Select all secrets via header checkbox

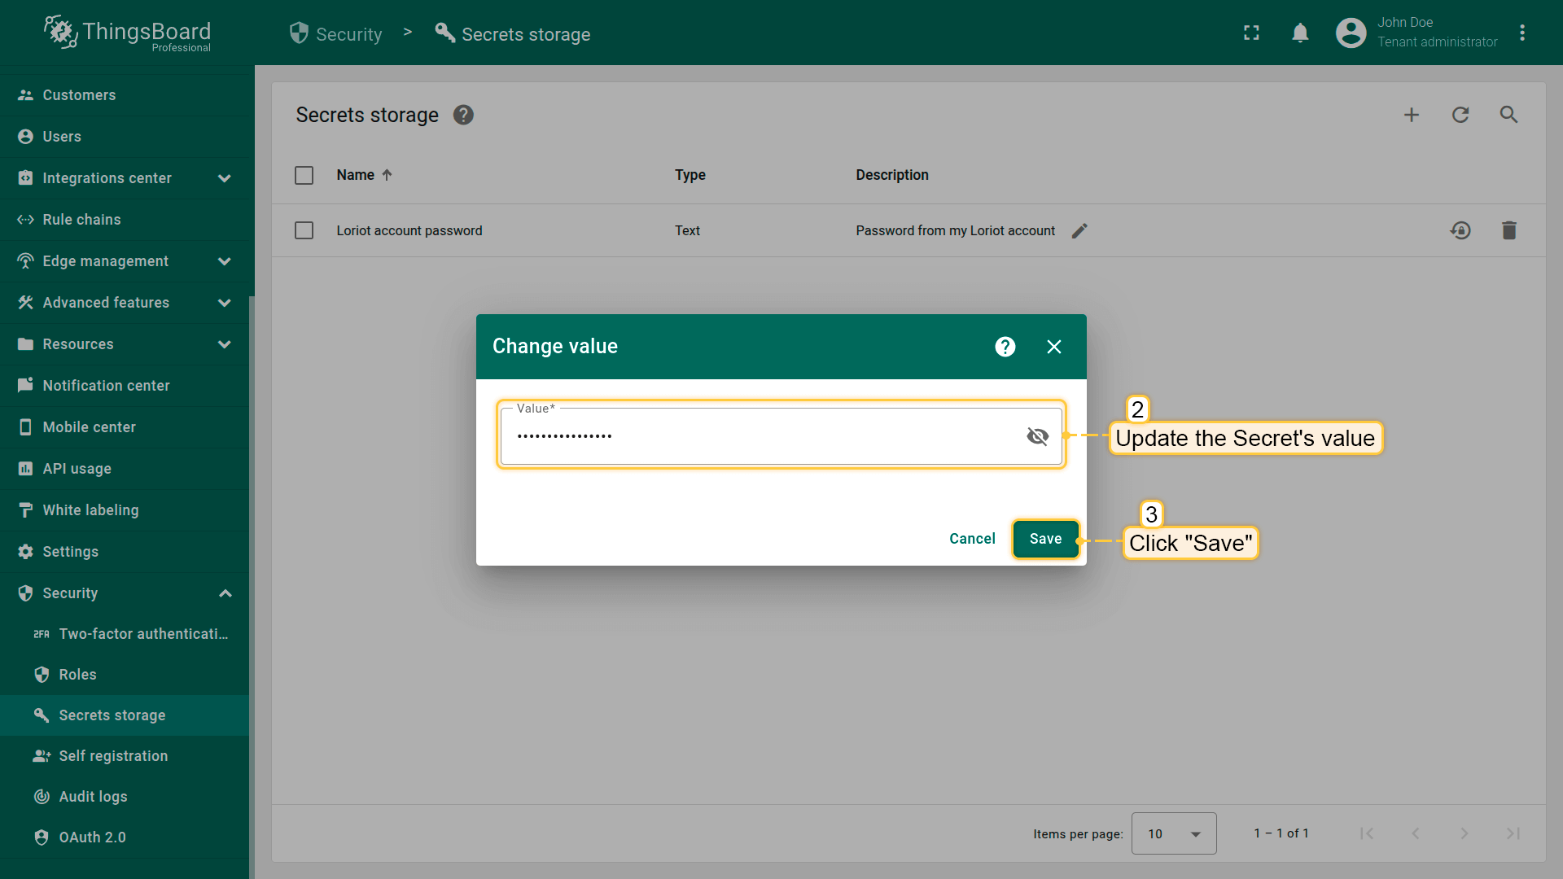304,175
